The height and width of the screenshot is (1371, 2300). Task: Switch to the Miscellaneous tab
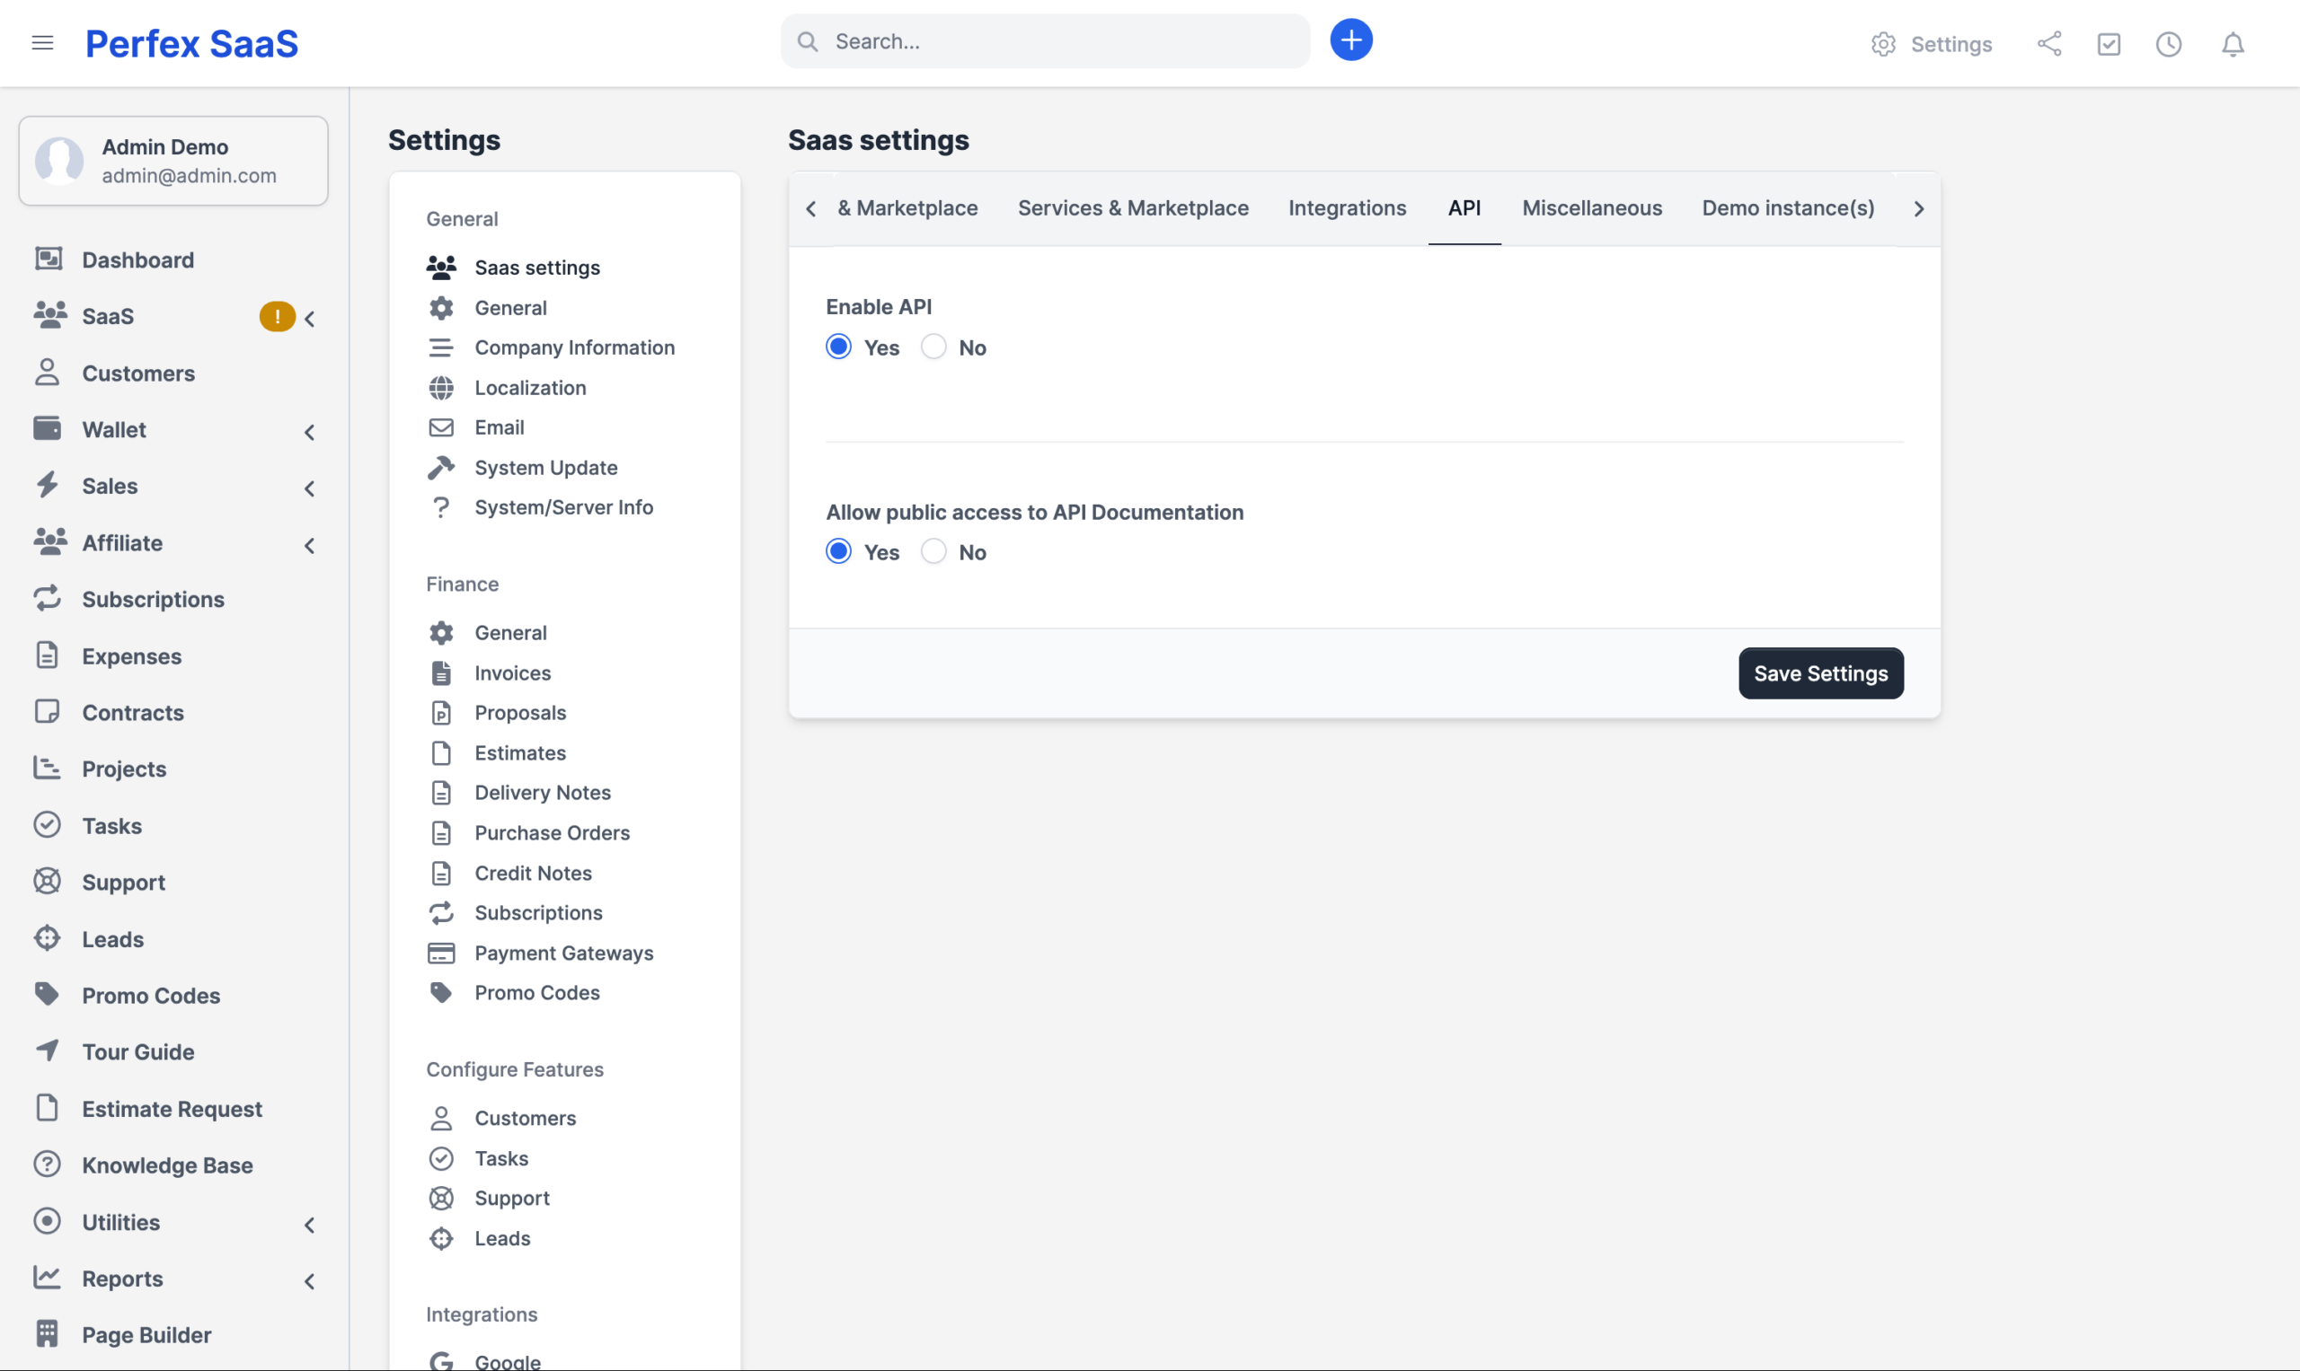1591,208
